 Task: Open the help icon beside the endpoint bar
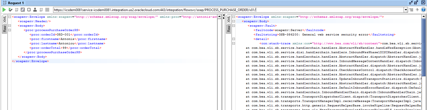(423, 10)
